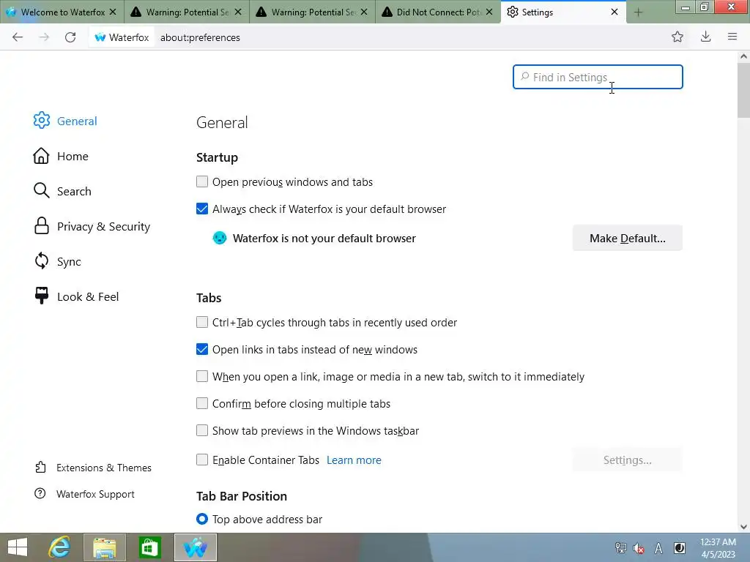
Task: Click the Make Default... button
Action: pyautogui.click(x=627, y=238)
